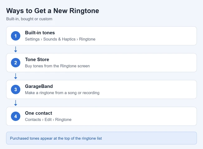Click 'Contacts › Edit › Ringtone' path text
The height and width of the screenshot is (149, 203).
[x=48, y=119]
